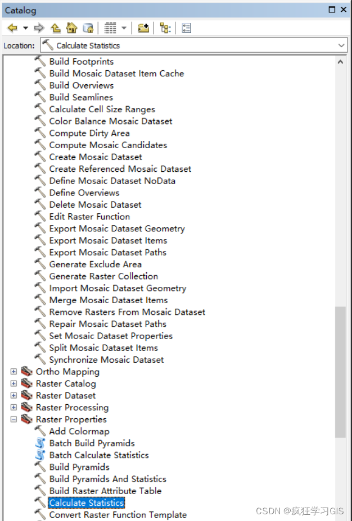352x521 pixels.
Task: Click the Raster Properties toolbox icon
Action: point(26,419)
